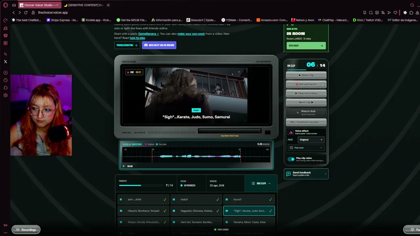Go back to the previous page
420x236 pixels.
13,12
